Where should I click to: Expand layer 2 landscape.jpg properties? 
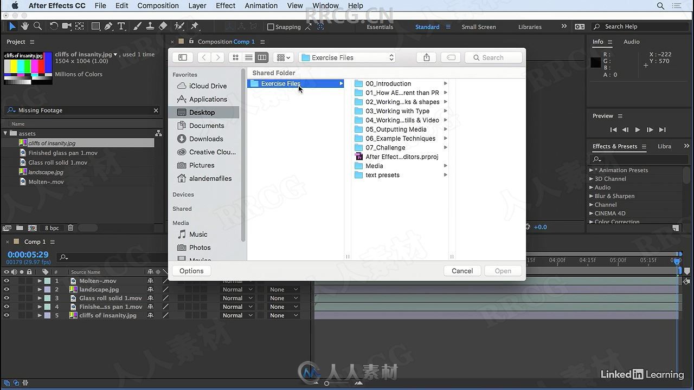tap(40, 289)
